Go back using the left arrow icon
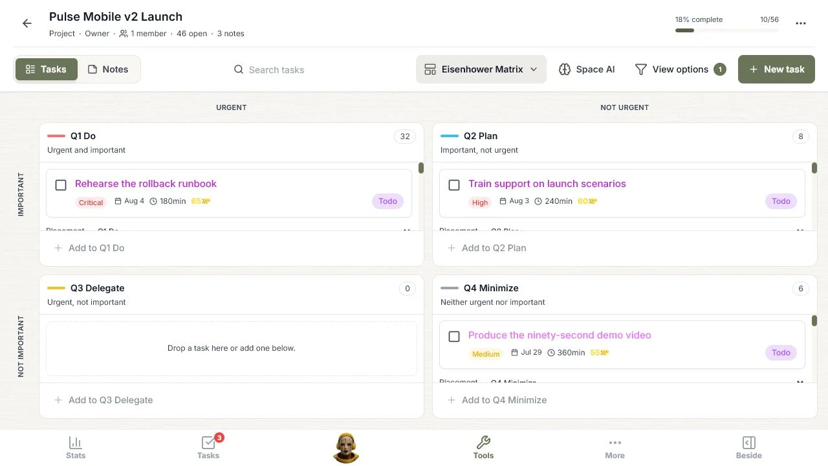Viewport: 828px width, 466px height. [27, 23]
